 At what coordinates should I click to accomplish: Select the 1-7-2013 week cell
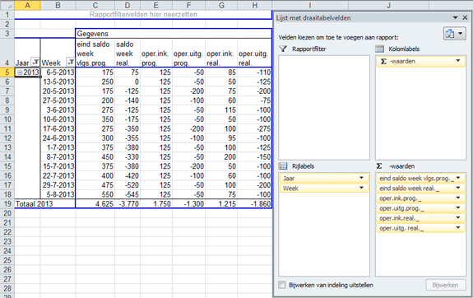pyautogui.click(x=58, y=147)
